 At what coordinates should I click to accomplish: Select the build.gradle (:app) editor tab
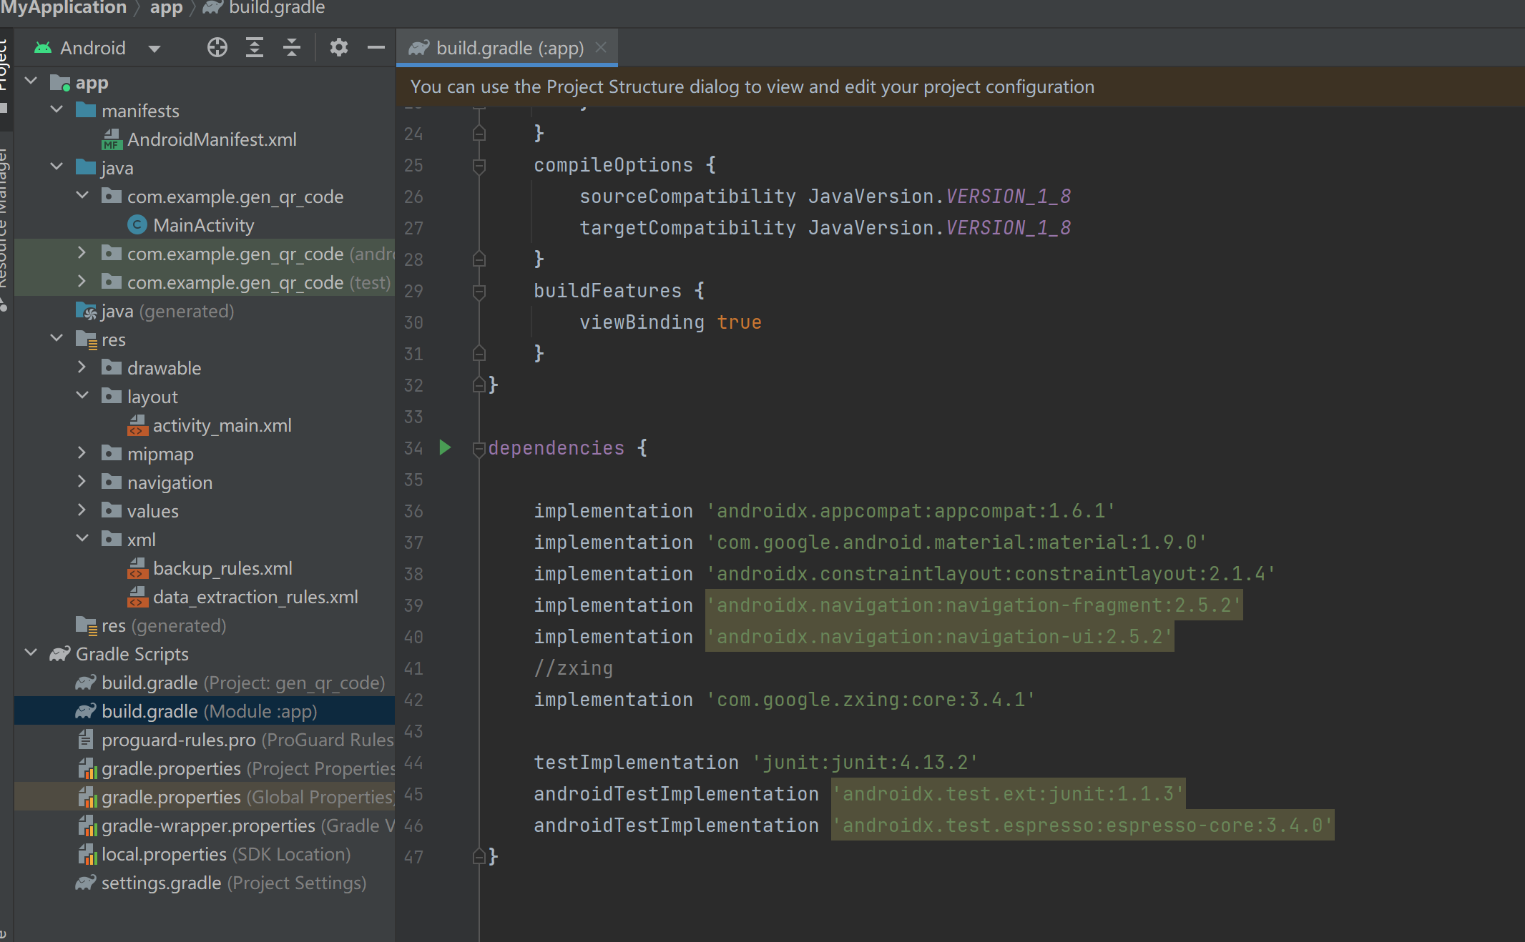click(506, 48)
